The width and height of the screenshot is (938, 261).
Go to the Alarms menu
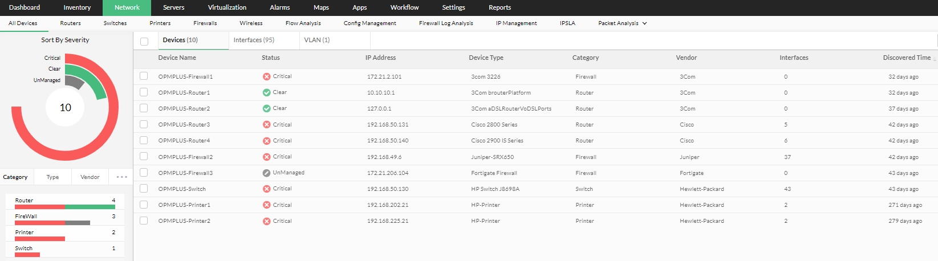click(279, 7)
